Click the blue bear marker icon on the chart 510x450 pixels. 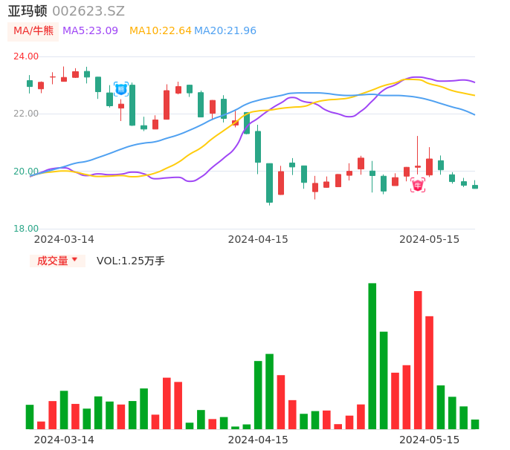(121, 89)
